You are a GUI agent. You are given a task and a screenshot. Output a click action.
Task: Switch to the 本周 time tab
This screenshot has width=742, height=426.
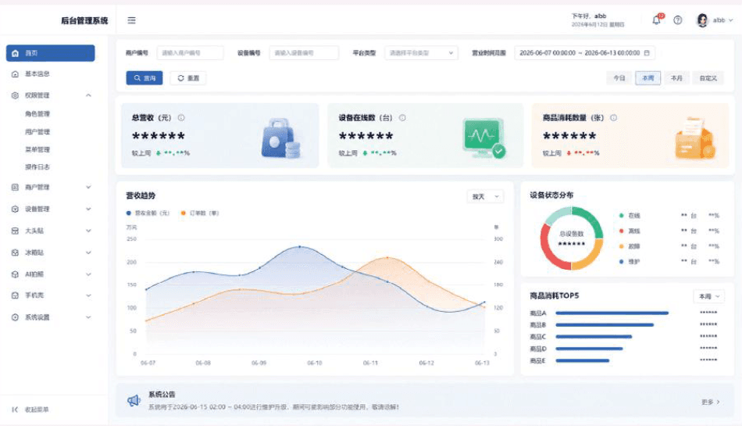(647, 78)
